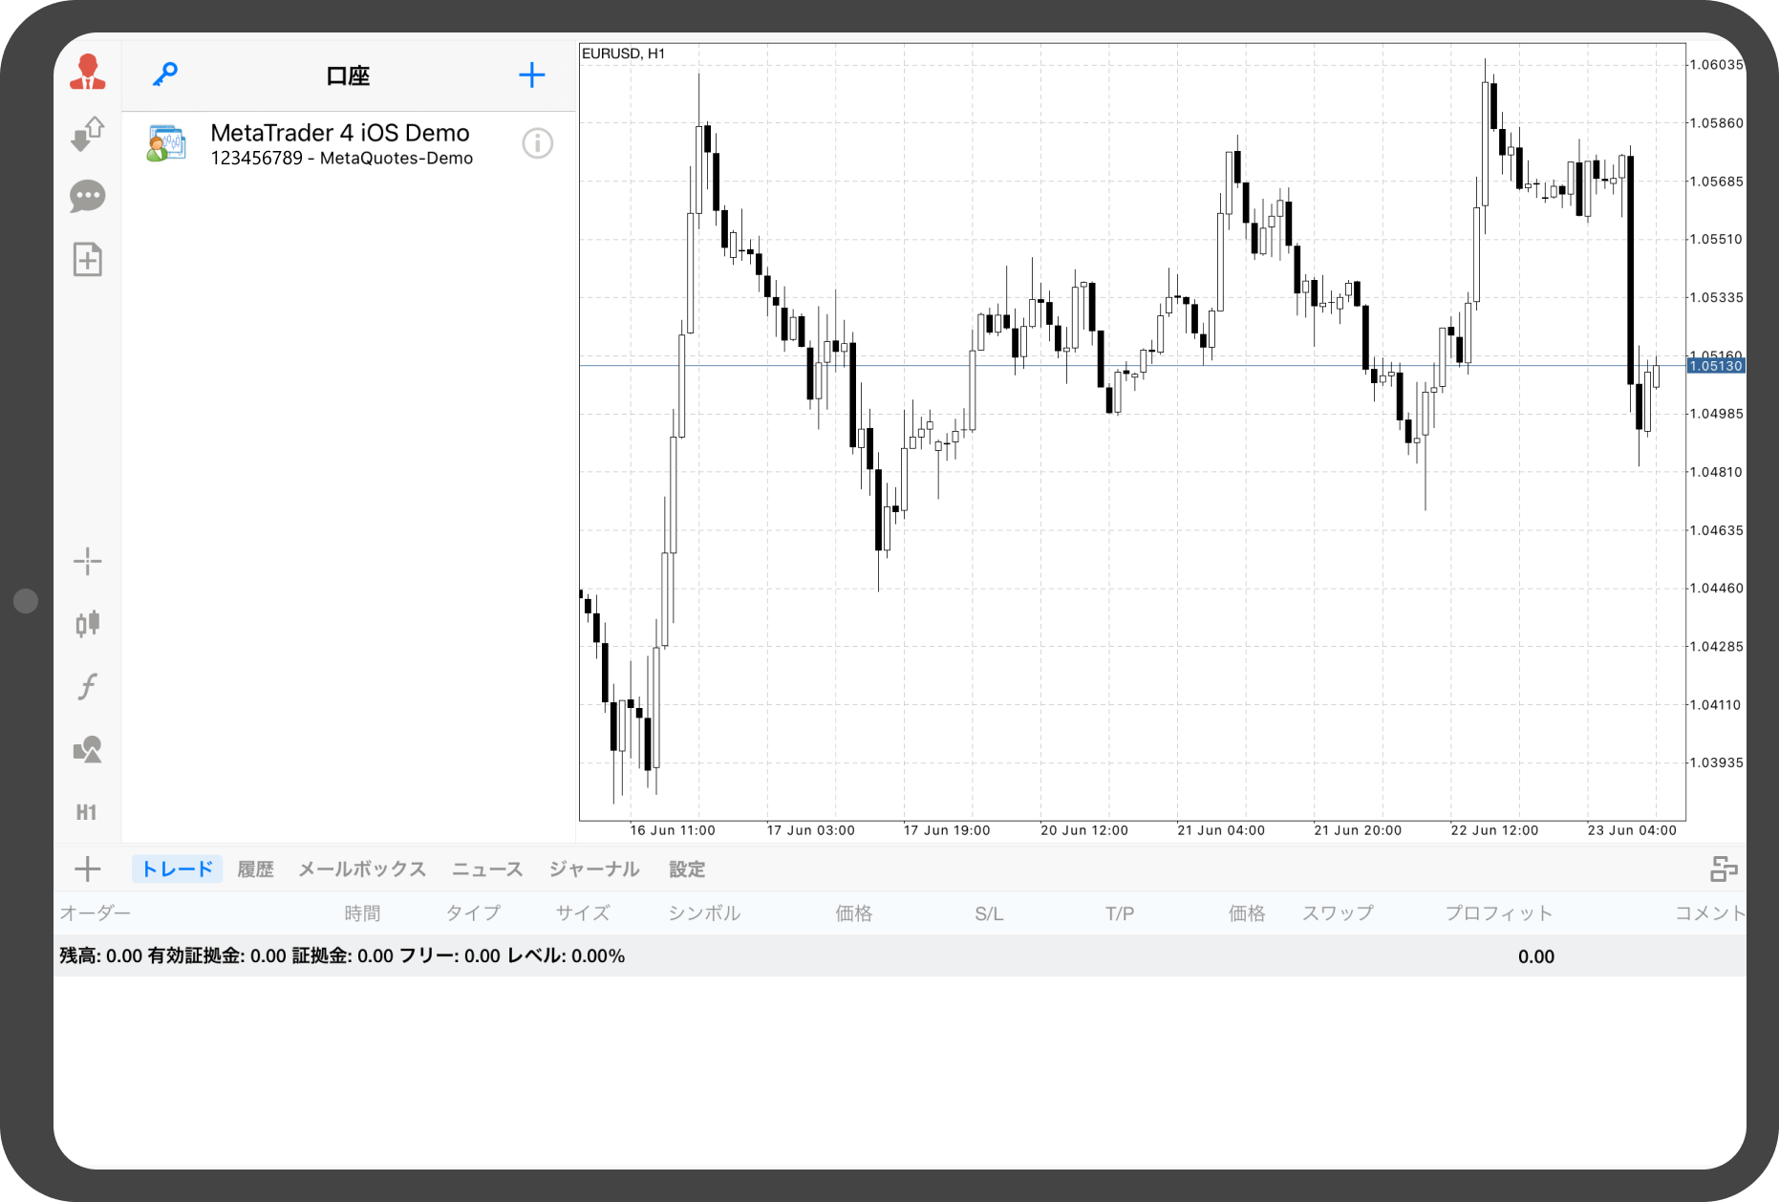The image size is (1779, 1202).
Task: Open the trade arrows icon in sidebar
Action: [x=87, y=134]
